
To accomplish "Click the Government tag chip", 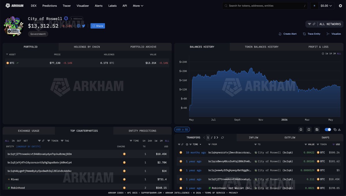I will pos(38,34).
